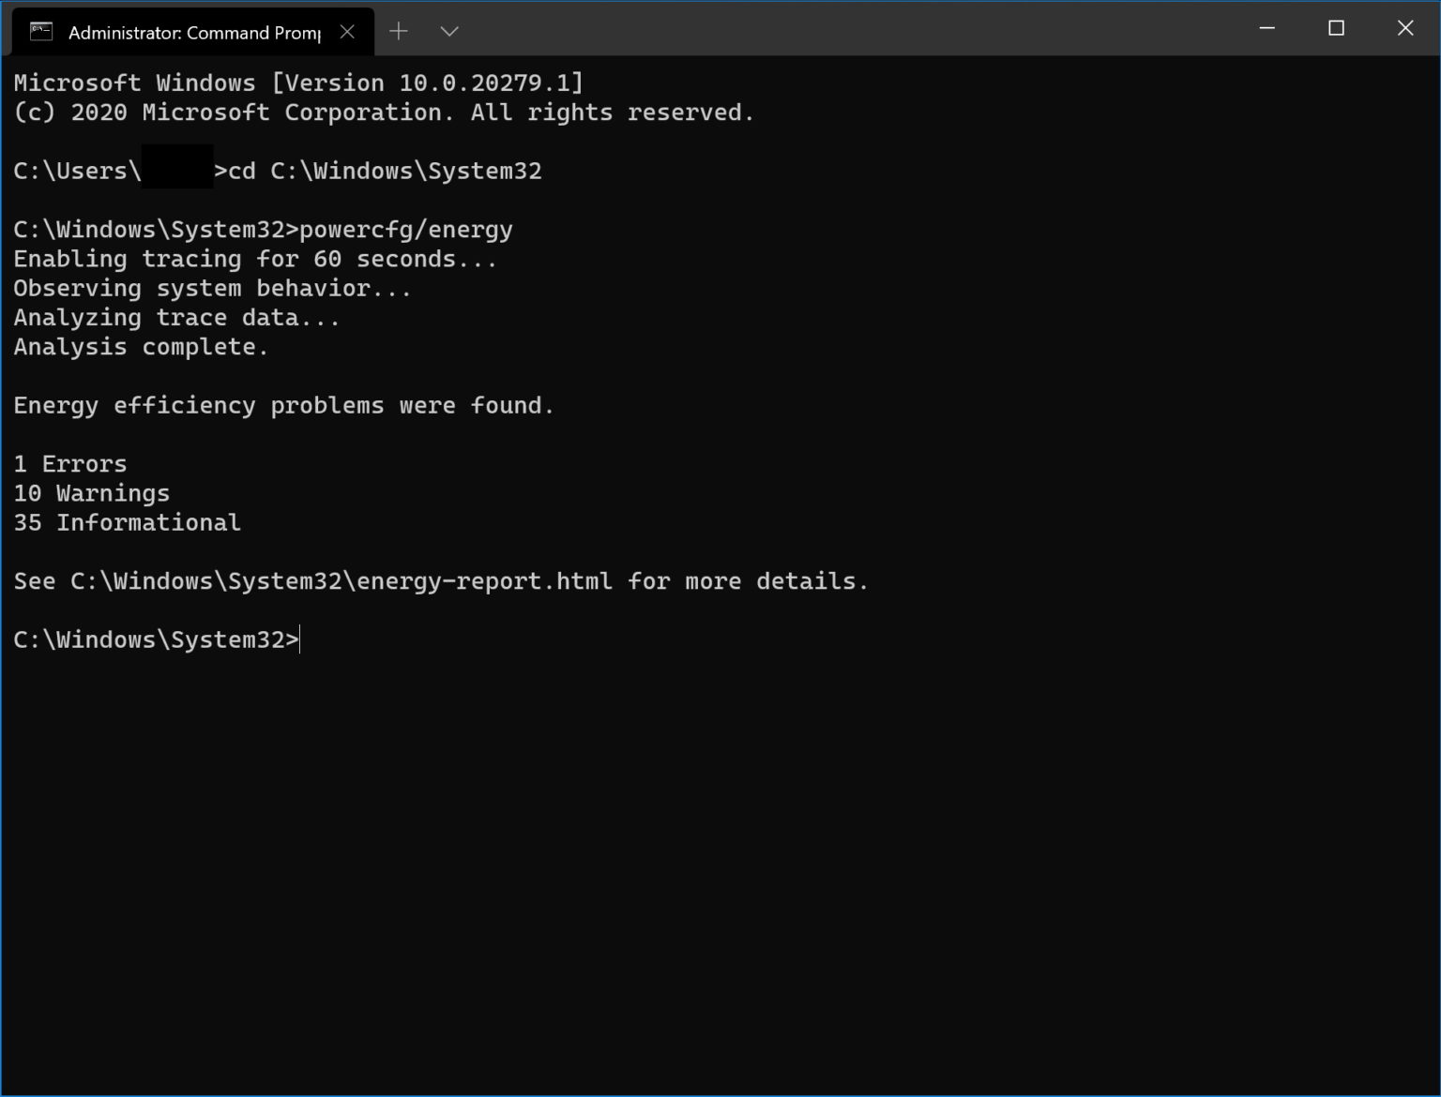Click "Energy efficiency problems were found." message
The width and height of the screenshot is (1441, 1097).
pos(284,406)
